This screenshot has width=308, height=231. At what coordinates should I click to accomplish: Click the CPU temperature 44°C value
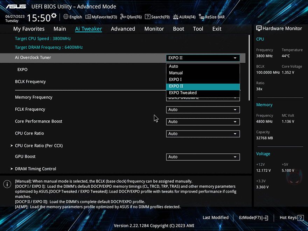coord(286,56)
